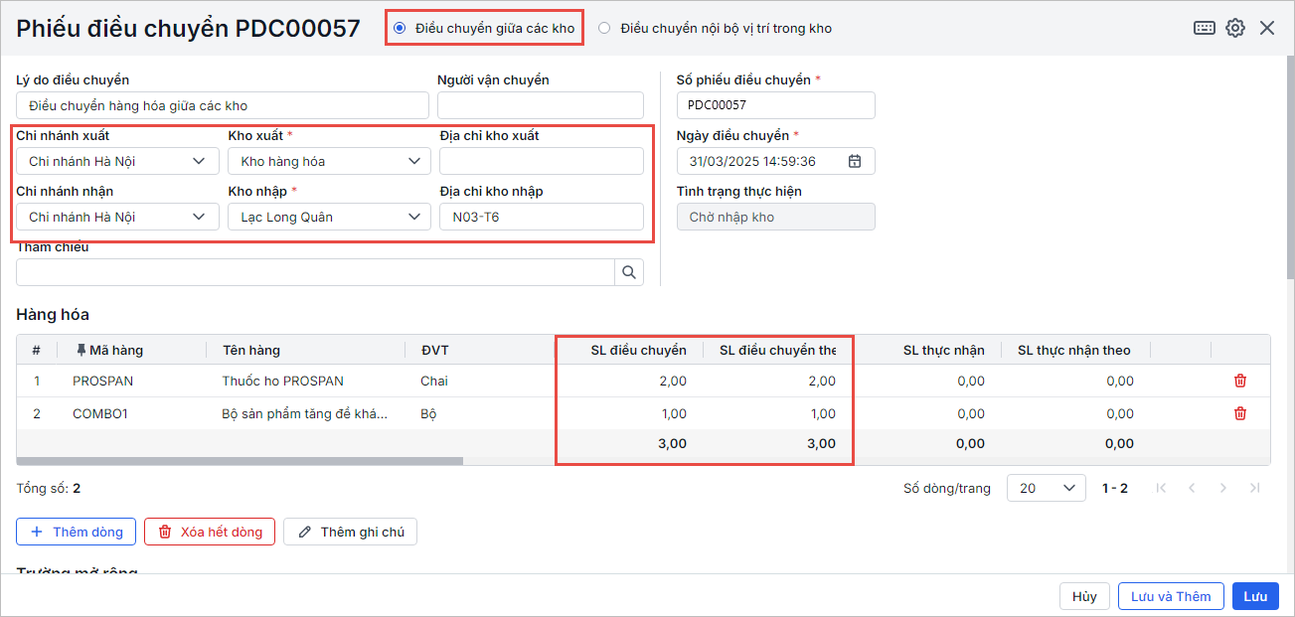Click the horizontal table scrollbar
This screenshot has height=617, width=1295.
(240, 461)
